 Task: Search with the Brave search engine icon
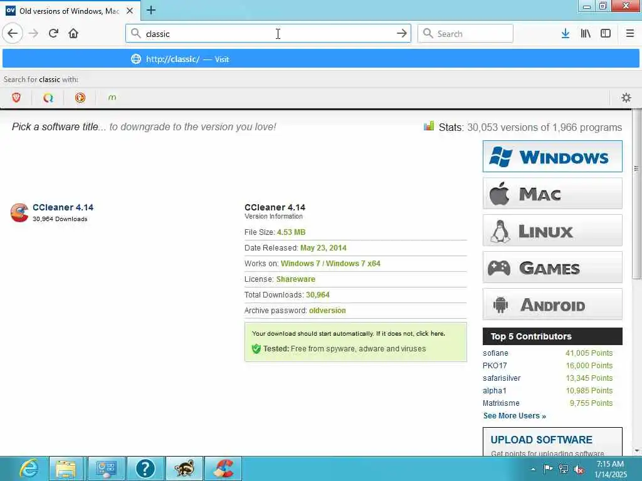pyautogui.click(x=16, y=97)
